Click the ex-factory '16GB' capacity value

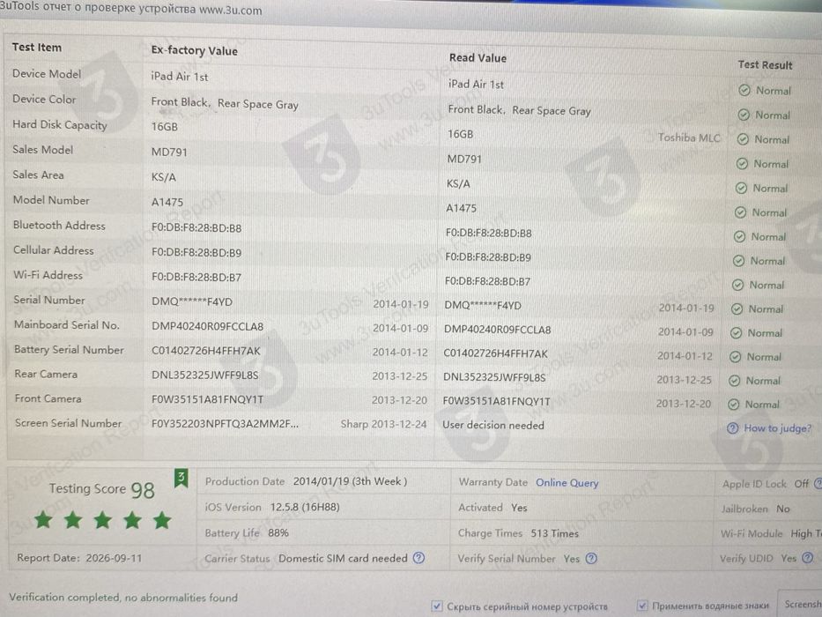click(x=165, y=127)
